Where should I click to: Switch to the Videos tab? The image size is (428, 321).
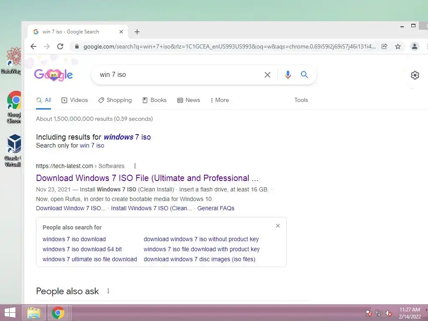74,100
